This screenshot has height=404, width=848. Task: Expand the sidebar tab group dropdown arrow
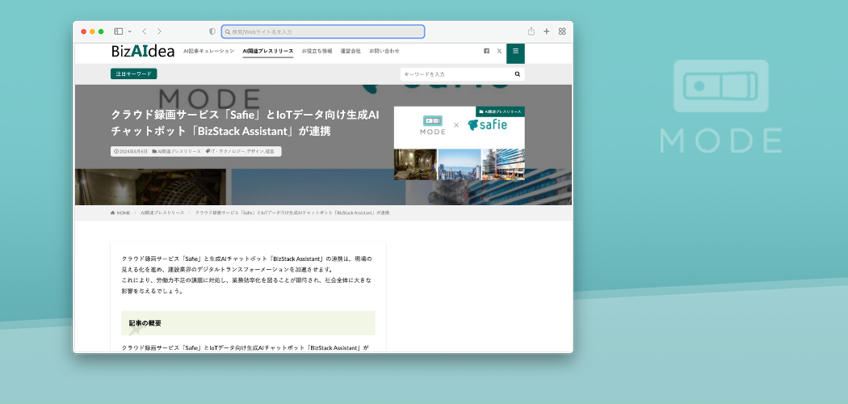[129, 32]
